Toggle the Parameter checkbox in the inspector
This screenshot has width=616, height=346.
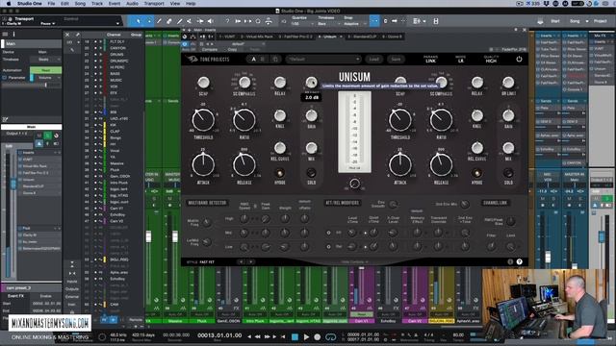click(x=4, y=78)
